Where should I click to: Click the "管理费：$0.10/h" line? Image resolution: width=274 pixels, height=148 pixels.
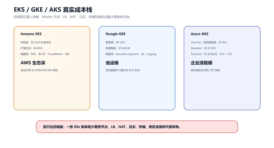pyautogui.click(x=115, y=42)
